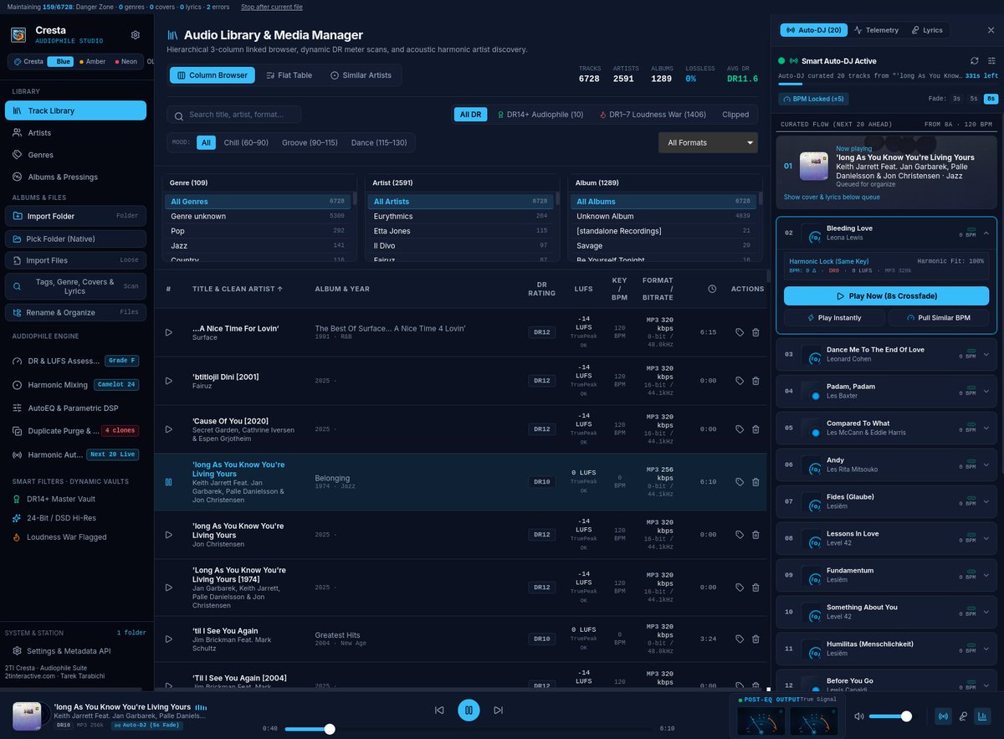1004x739 pixels.
Task: Set crossfade to 3s
Action: pyautogui.click(x=956, y=99)
